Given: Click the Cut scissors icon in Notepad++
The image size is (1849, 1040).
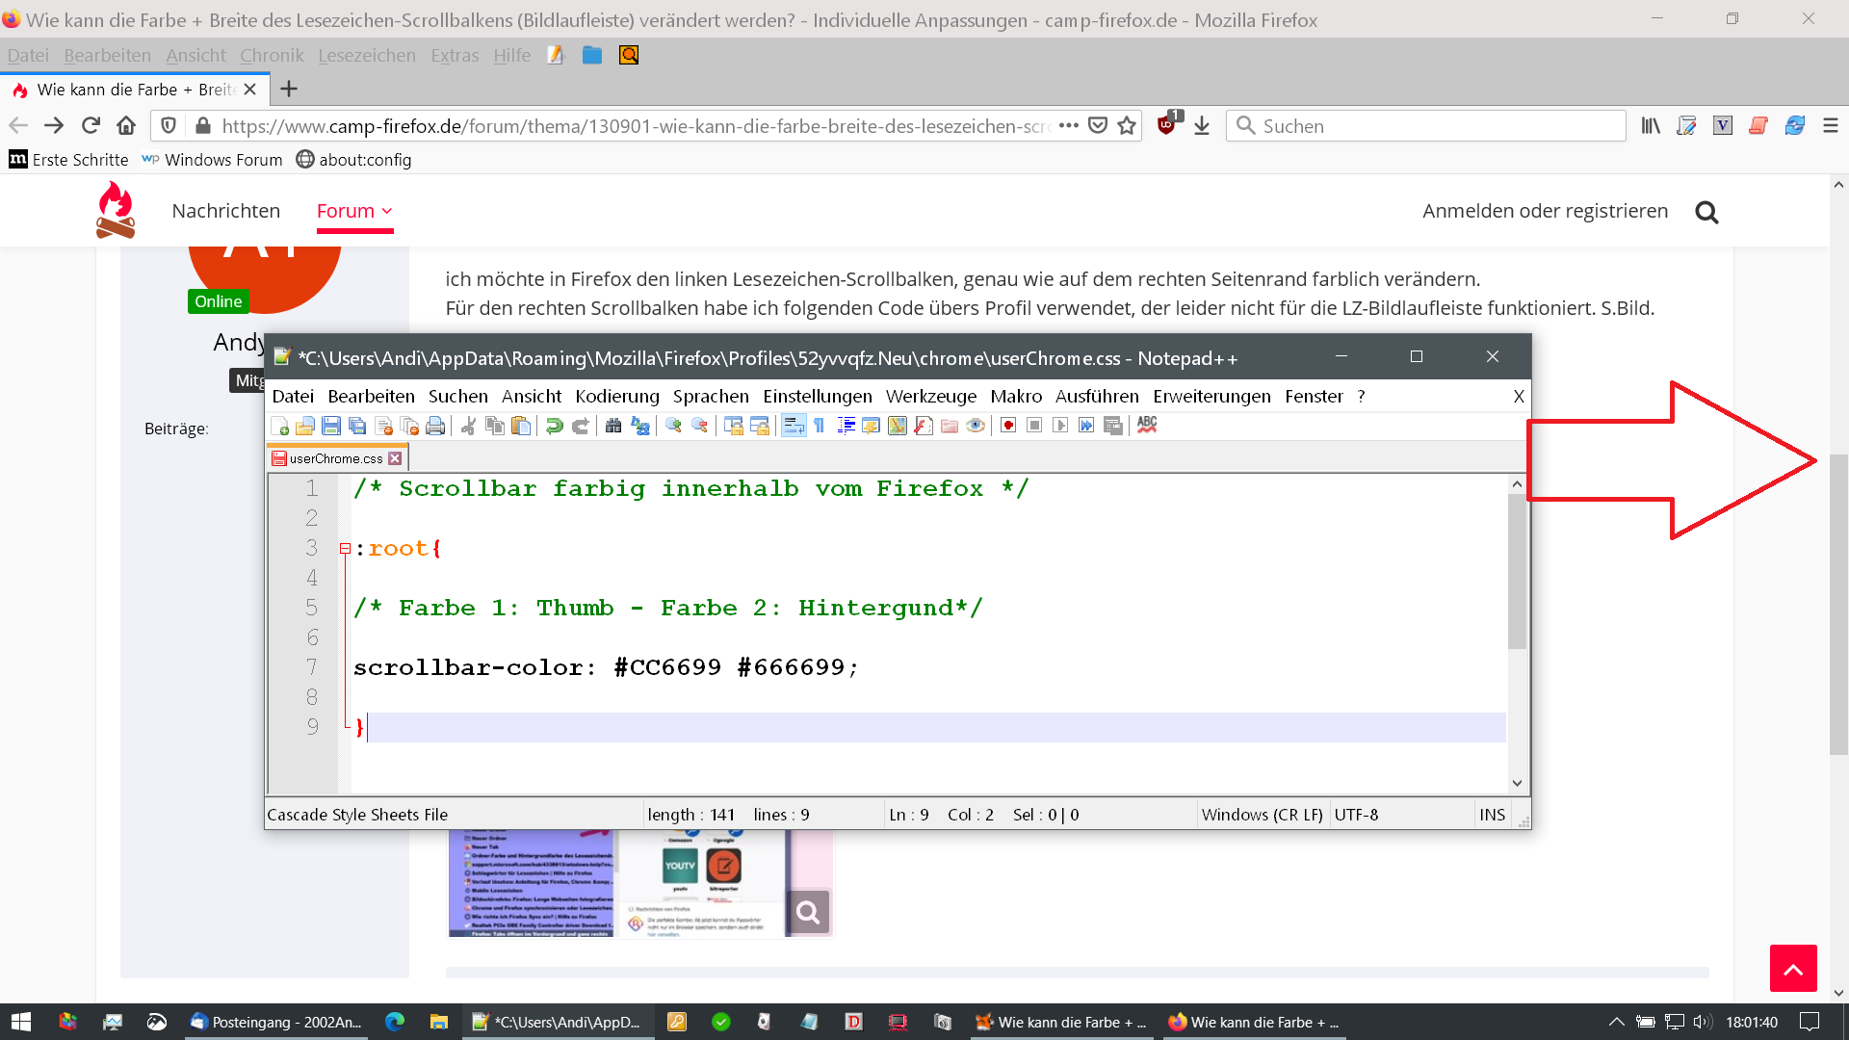Looking at the screenshot, I should coord(468,426).
